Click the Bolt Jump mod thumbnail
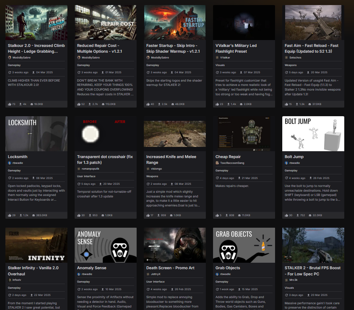This screenshot has height=310, width=354. pos(313,134)
